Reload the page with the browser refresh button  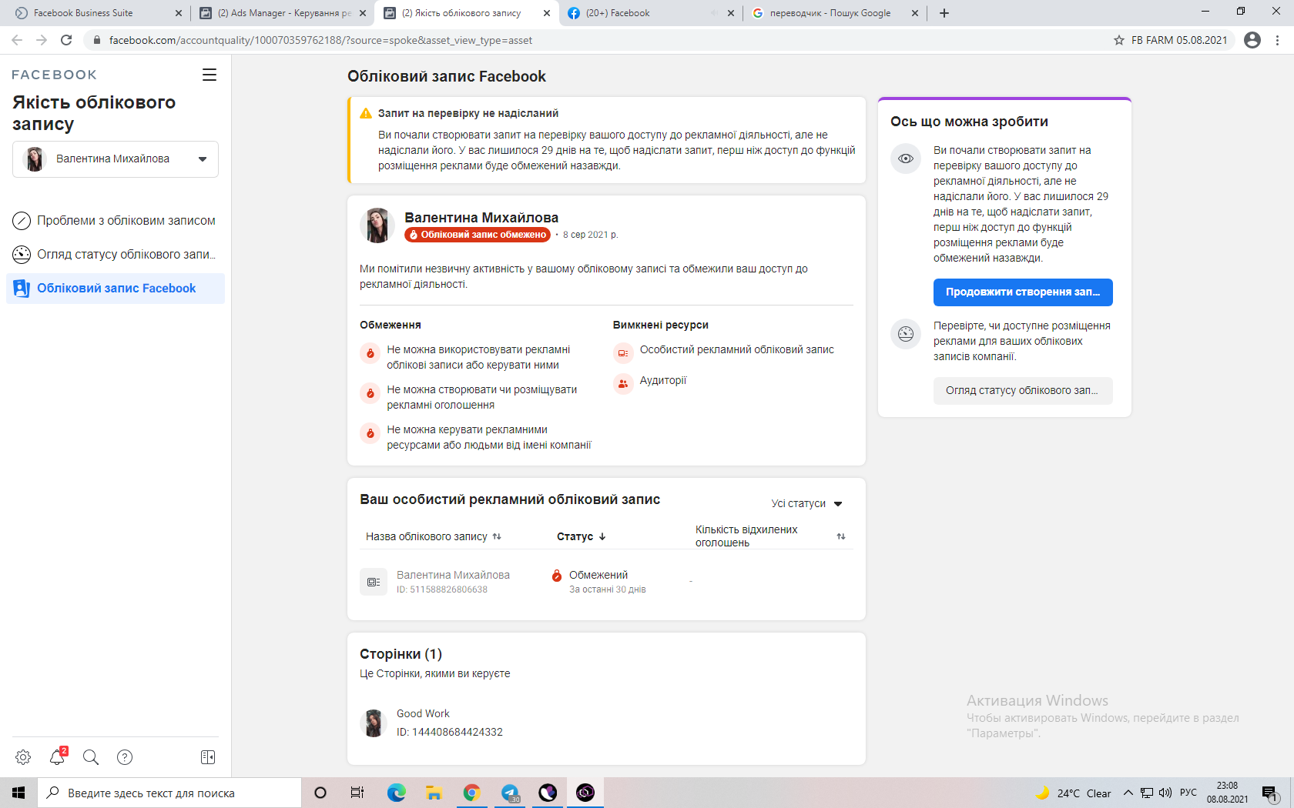tap(66, 40)
